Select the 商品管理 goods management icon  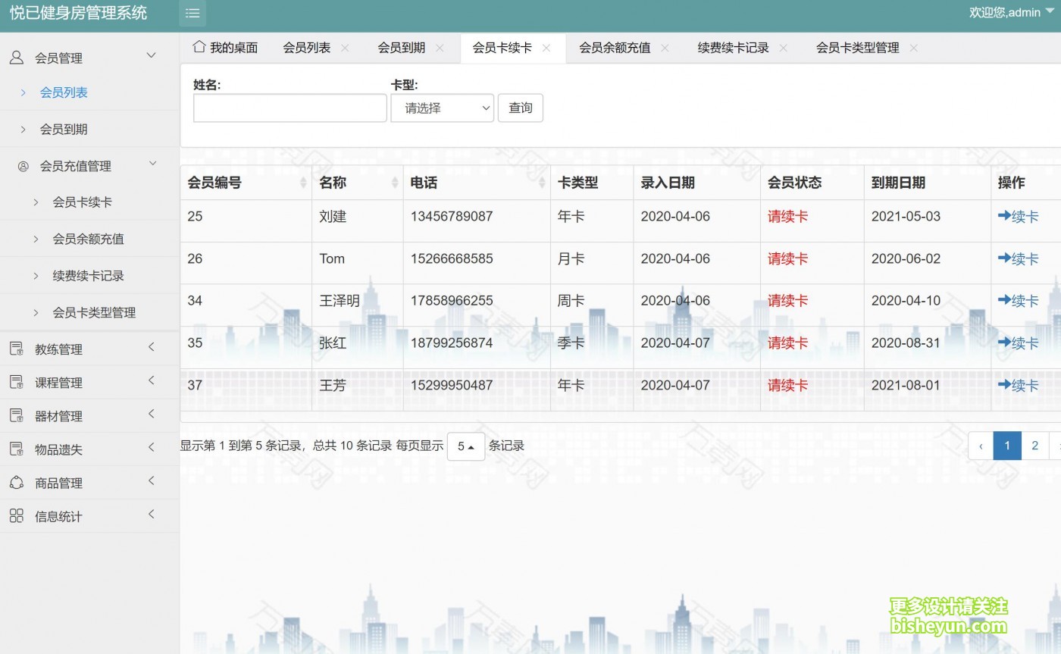[15, 482]
